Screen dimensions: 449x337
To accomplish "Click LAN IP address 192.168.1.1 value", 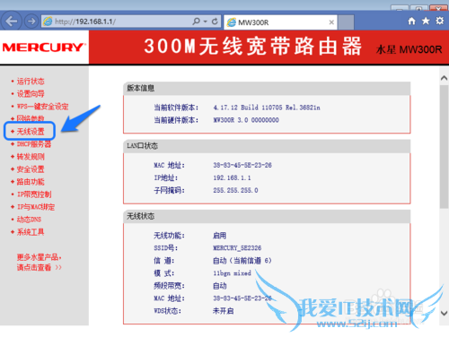I will [232, 177].
